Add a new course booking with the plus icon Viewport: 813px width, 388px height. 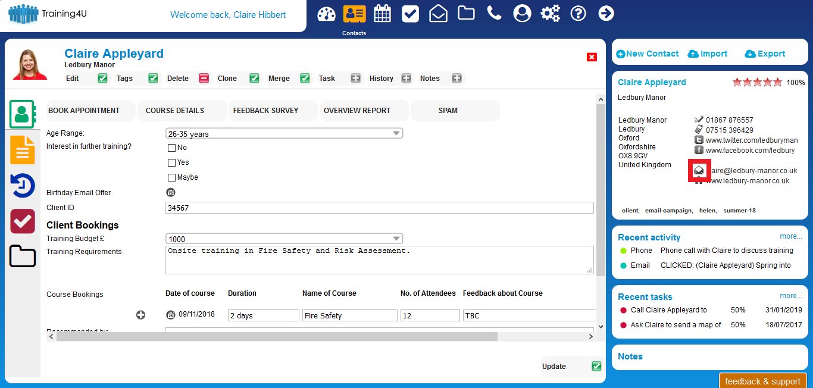click(x=141, y=315)
